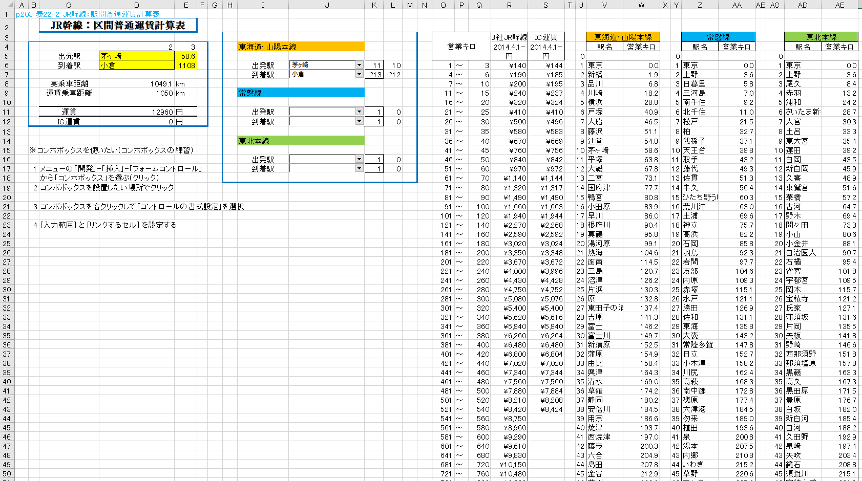The width and height of the screenshot is (862, 481).
Task: Select the fare cell ¥5,080
Action: (x=509, y=299)
